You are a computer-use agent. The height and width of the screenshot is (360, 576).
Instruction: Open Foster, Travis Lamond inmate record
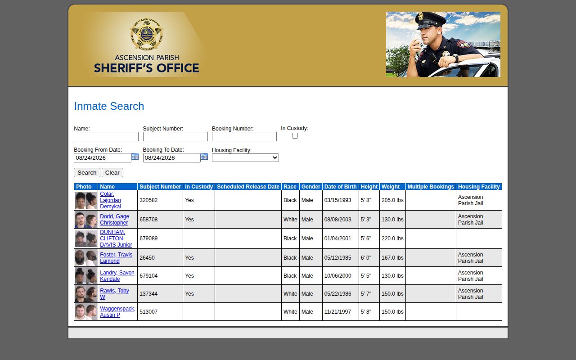click(x=116, y=258)
